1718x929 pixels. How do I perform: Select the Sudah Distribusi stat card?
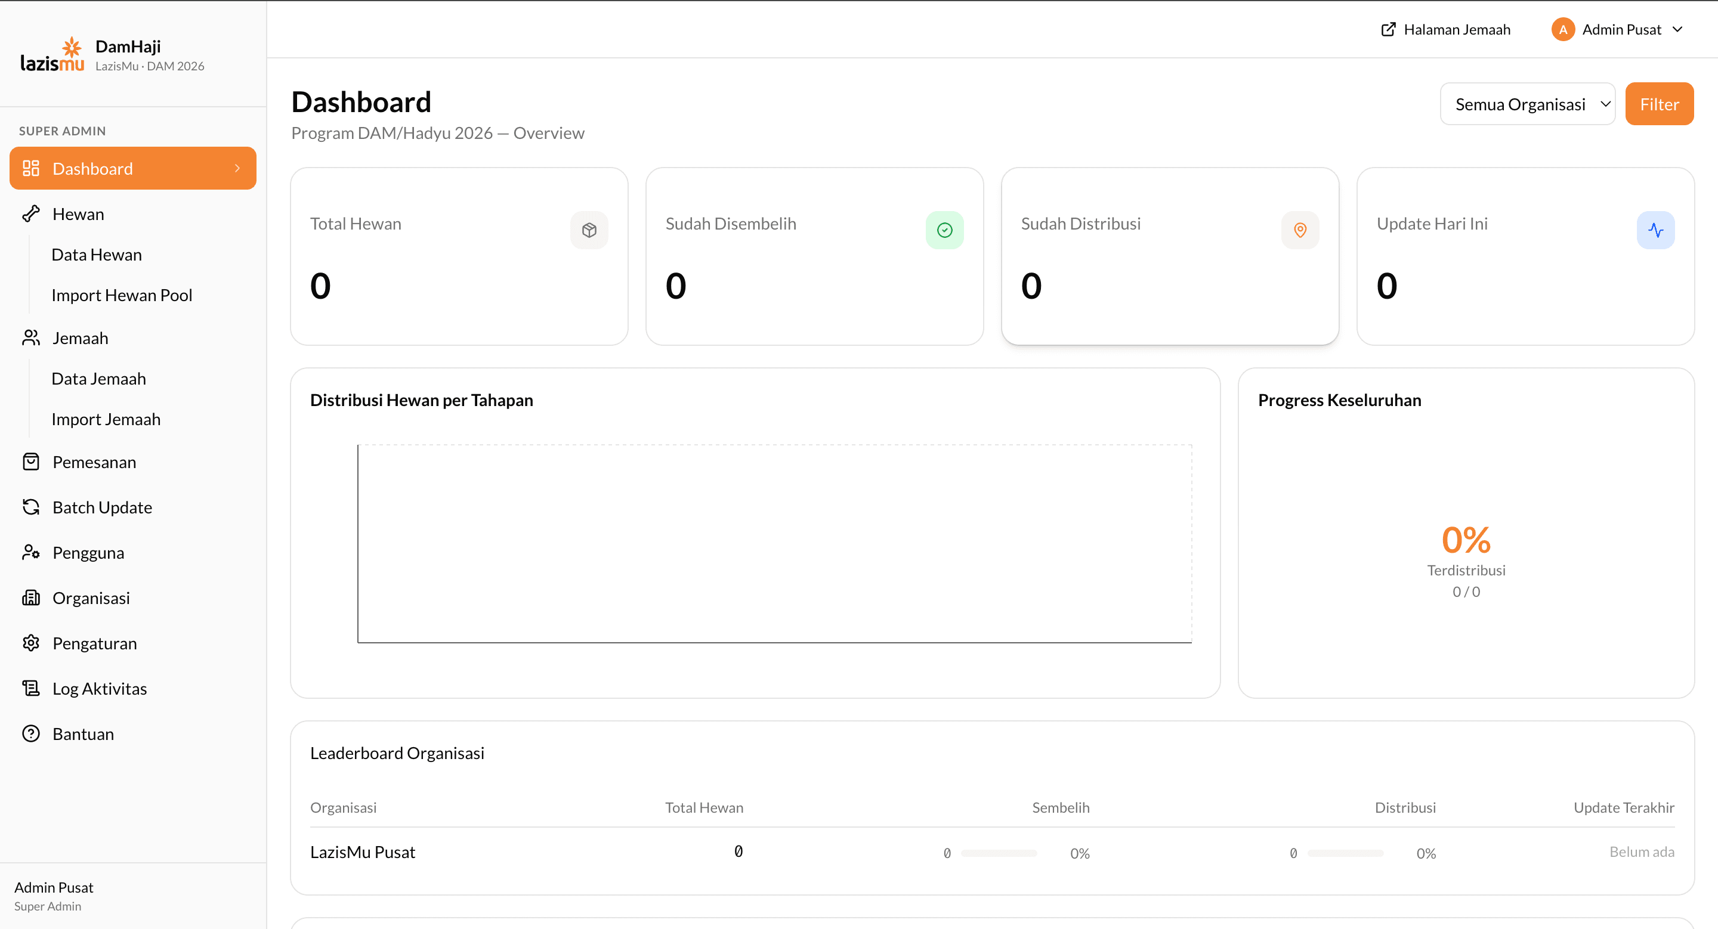[x=1170, y=256]
